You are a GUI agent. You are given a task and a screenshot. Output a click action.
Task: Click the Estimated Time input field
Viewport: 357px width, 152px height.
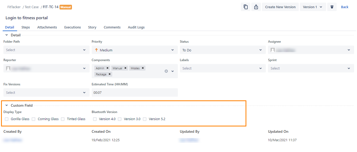(135, 92)
